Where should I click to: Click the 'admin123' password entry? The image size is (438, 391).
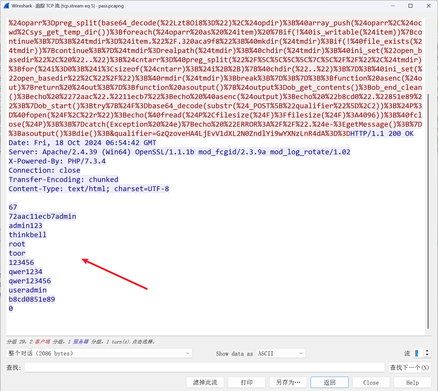[x=26, y=226]
